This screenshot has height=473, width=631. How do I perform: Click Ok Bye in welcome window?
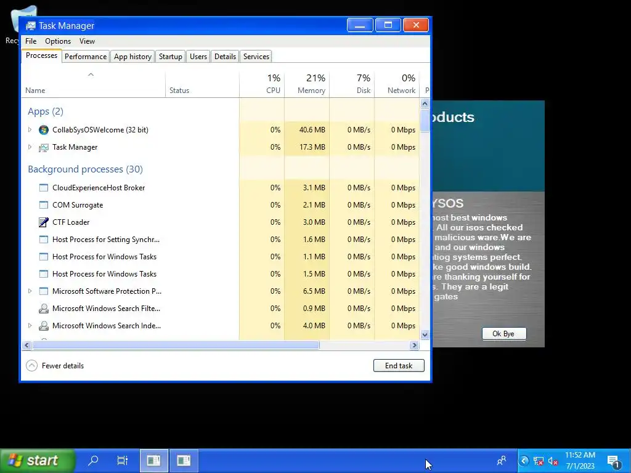tap(504, 334)
